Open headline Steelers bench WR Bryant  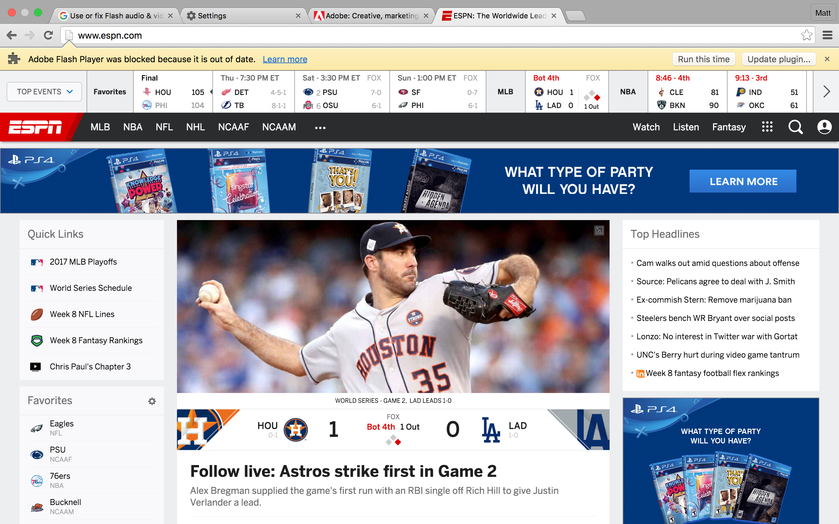click(x=715, y=318)
